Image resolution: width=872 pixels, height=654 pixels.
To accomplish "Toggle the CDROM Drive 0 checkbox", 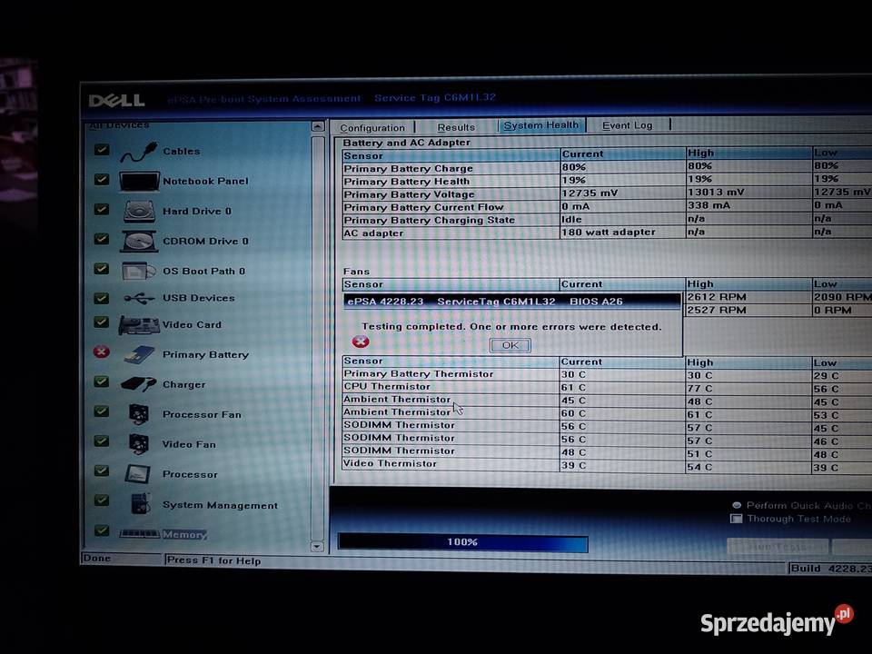I will pos(101,239).
